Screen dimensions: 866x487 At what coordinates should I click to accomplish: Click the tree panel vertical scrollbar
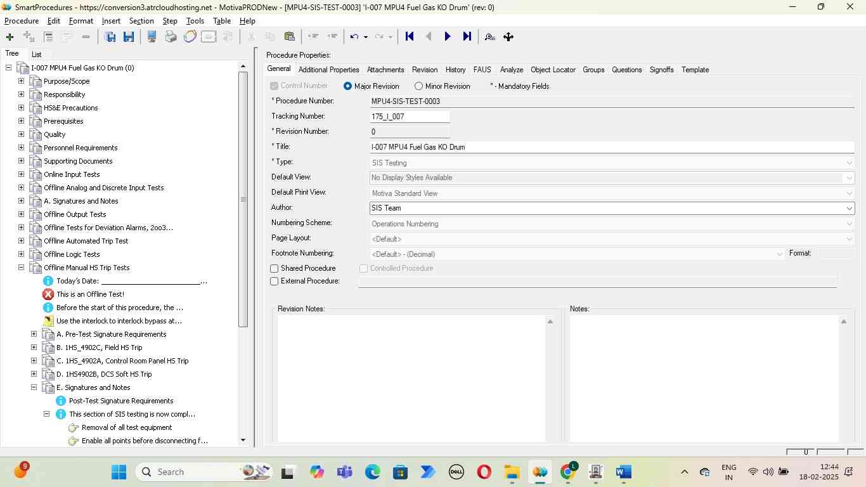[x=243, y=200]
